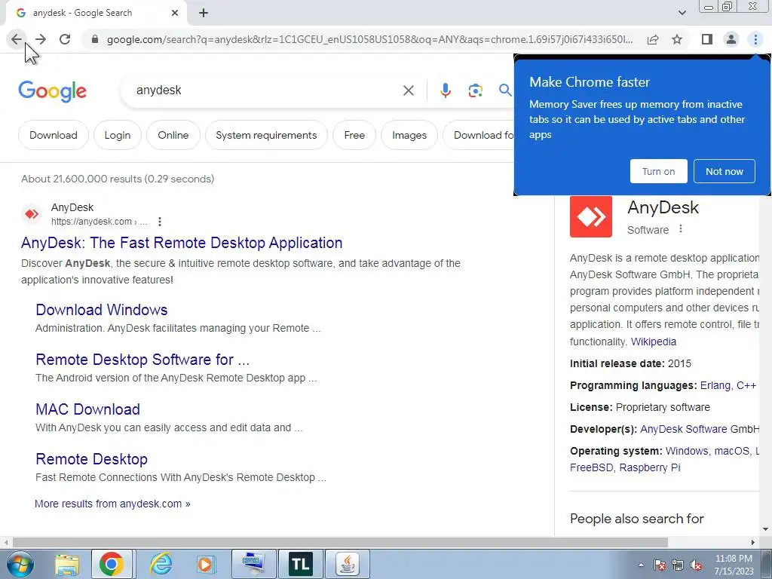Screen dimensions: 772x579
Task: Click the AnyDesk favicon in first result
Action: point(32,214)
